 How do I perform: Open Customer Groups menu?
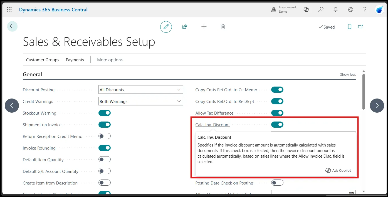(x=43, y=60)
